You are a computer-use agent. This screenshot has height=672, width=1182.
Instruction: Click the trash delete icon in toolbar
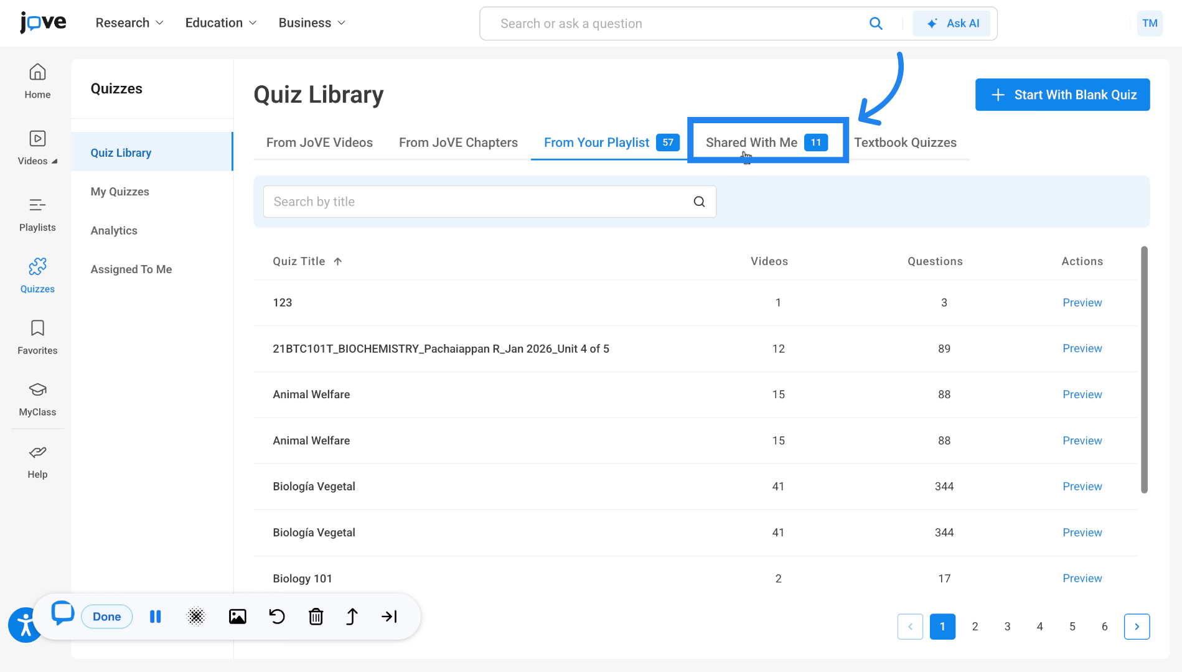coord(316,617)
